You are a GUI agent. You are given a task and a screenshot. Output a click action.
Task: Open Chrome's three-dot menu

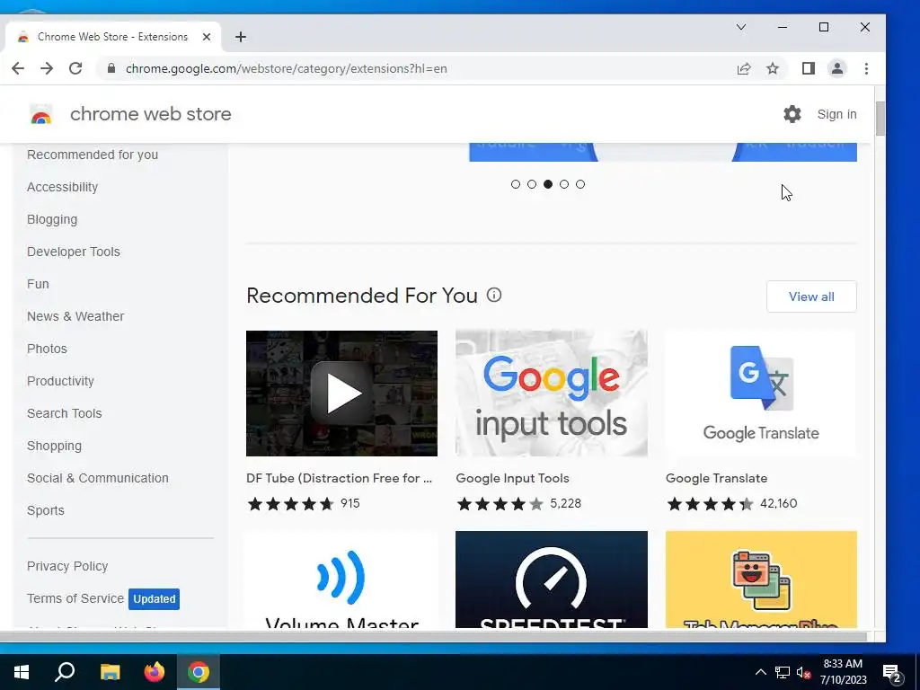[x=867, y=68]
